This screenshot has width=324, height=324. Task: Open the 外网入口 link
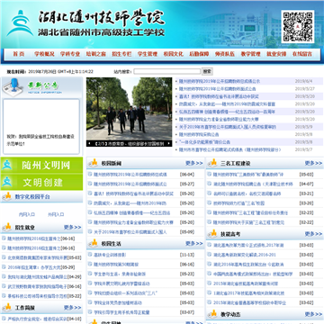[56, 214]
